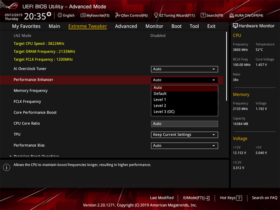The width and height of the screenshot is (280, 210).
Task: Open the Exit tab
Action: [x=211, y=26]
